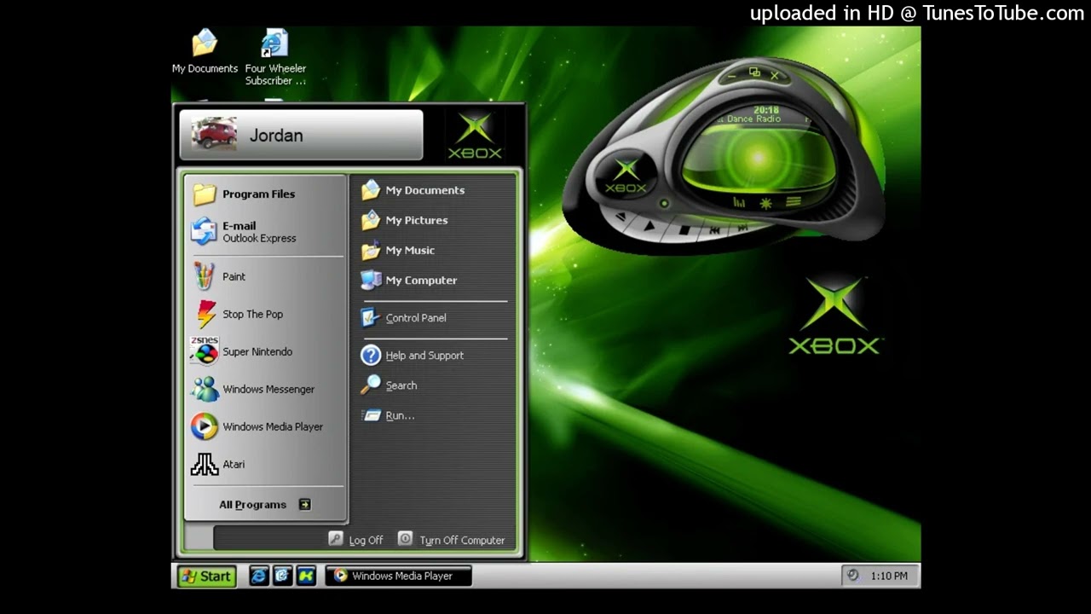
Task: Return media player to full mode
Action: [x=754, y=73]
